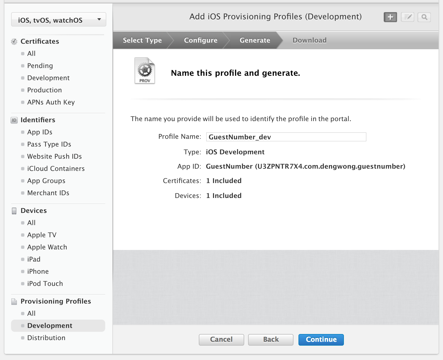Viewport: 443px width, 360px height.
Task: Click the Provisioning Profiles document icon
Action: 14,301
